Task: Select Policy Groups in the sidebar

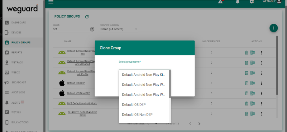Action: pos(21,42)
